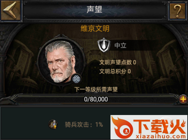The height and width of the screenshot is (140, 188).
Task: Tap the red plus icon beside reputation bar
Action: click(183, 99)
